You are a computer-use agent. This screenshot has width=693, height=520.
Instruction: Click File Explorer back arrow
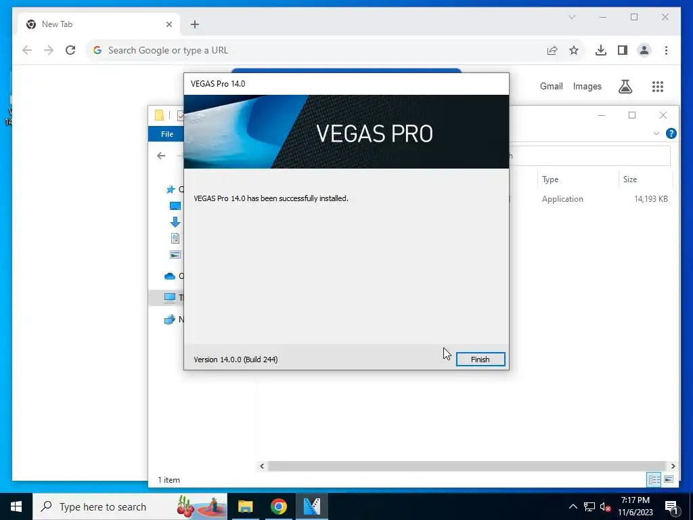tap(161, 156)
